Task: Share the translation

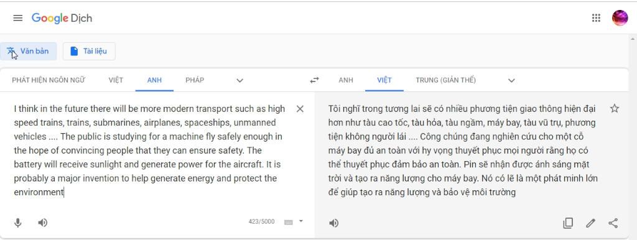Action: (x=613, y=223)
